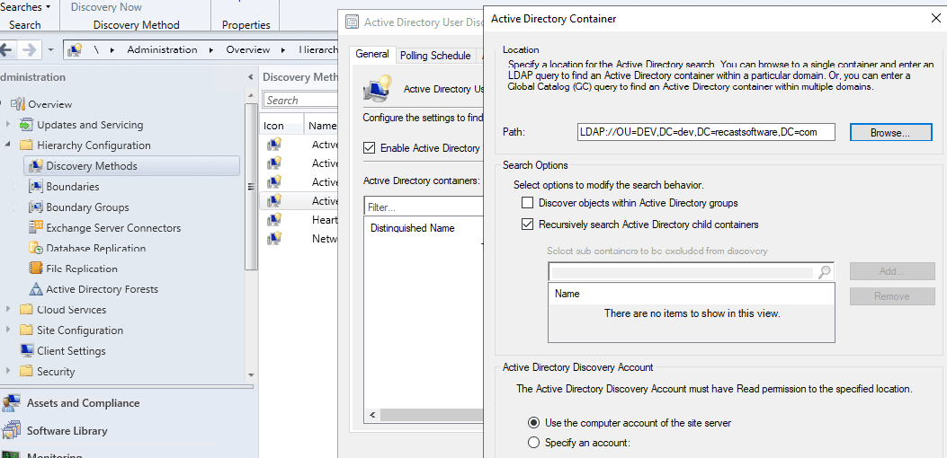Open Exchange Server Connectors icon

[36, 228]
